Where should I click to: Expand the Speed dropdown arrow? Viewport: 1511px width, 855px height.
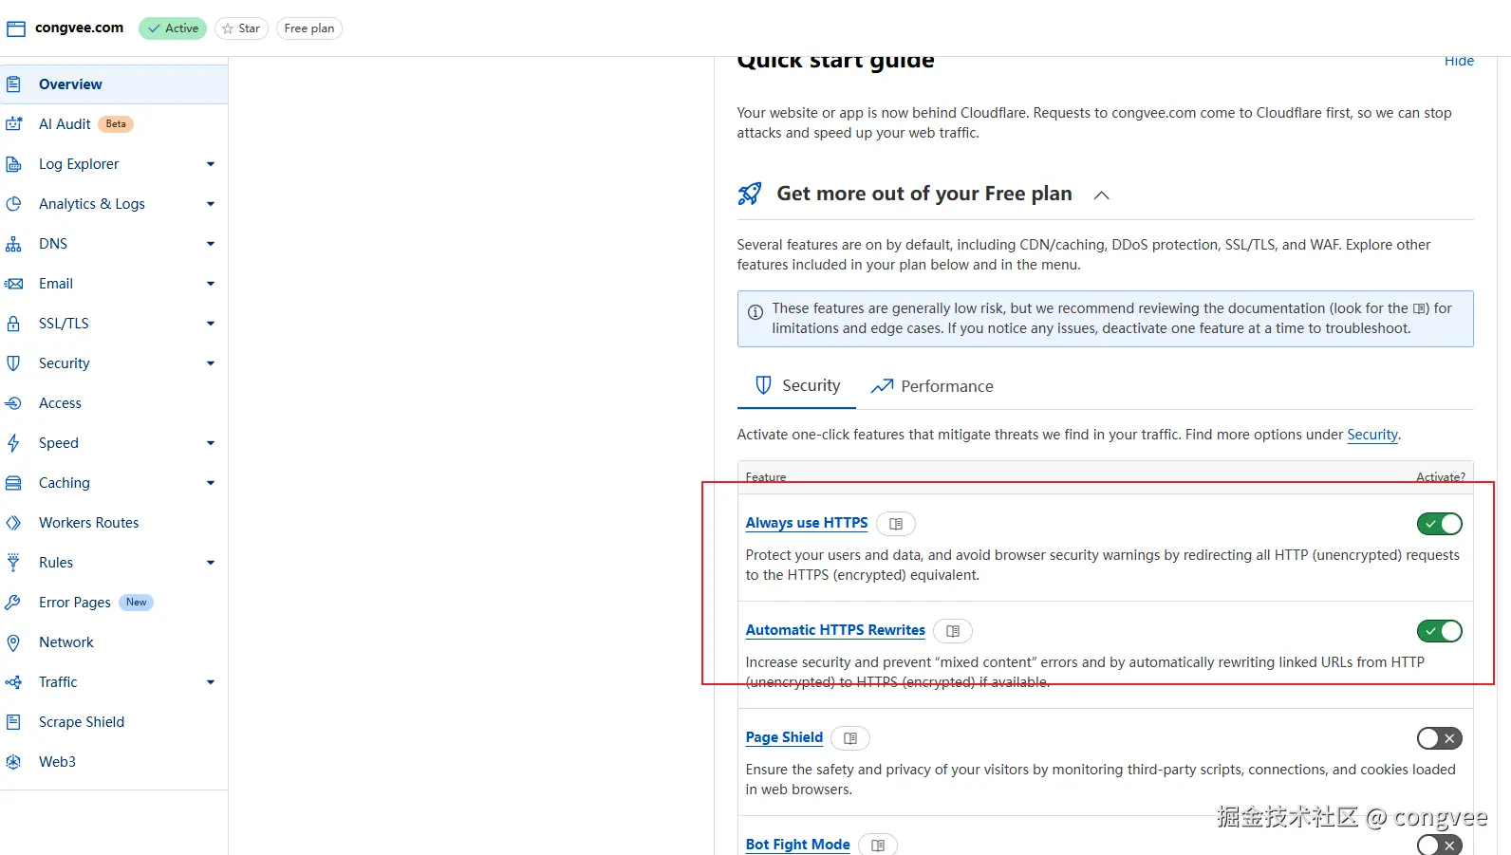click(211, 443)
